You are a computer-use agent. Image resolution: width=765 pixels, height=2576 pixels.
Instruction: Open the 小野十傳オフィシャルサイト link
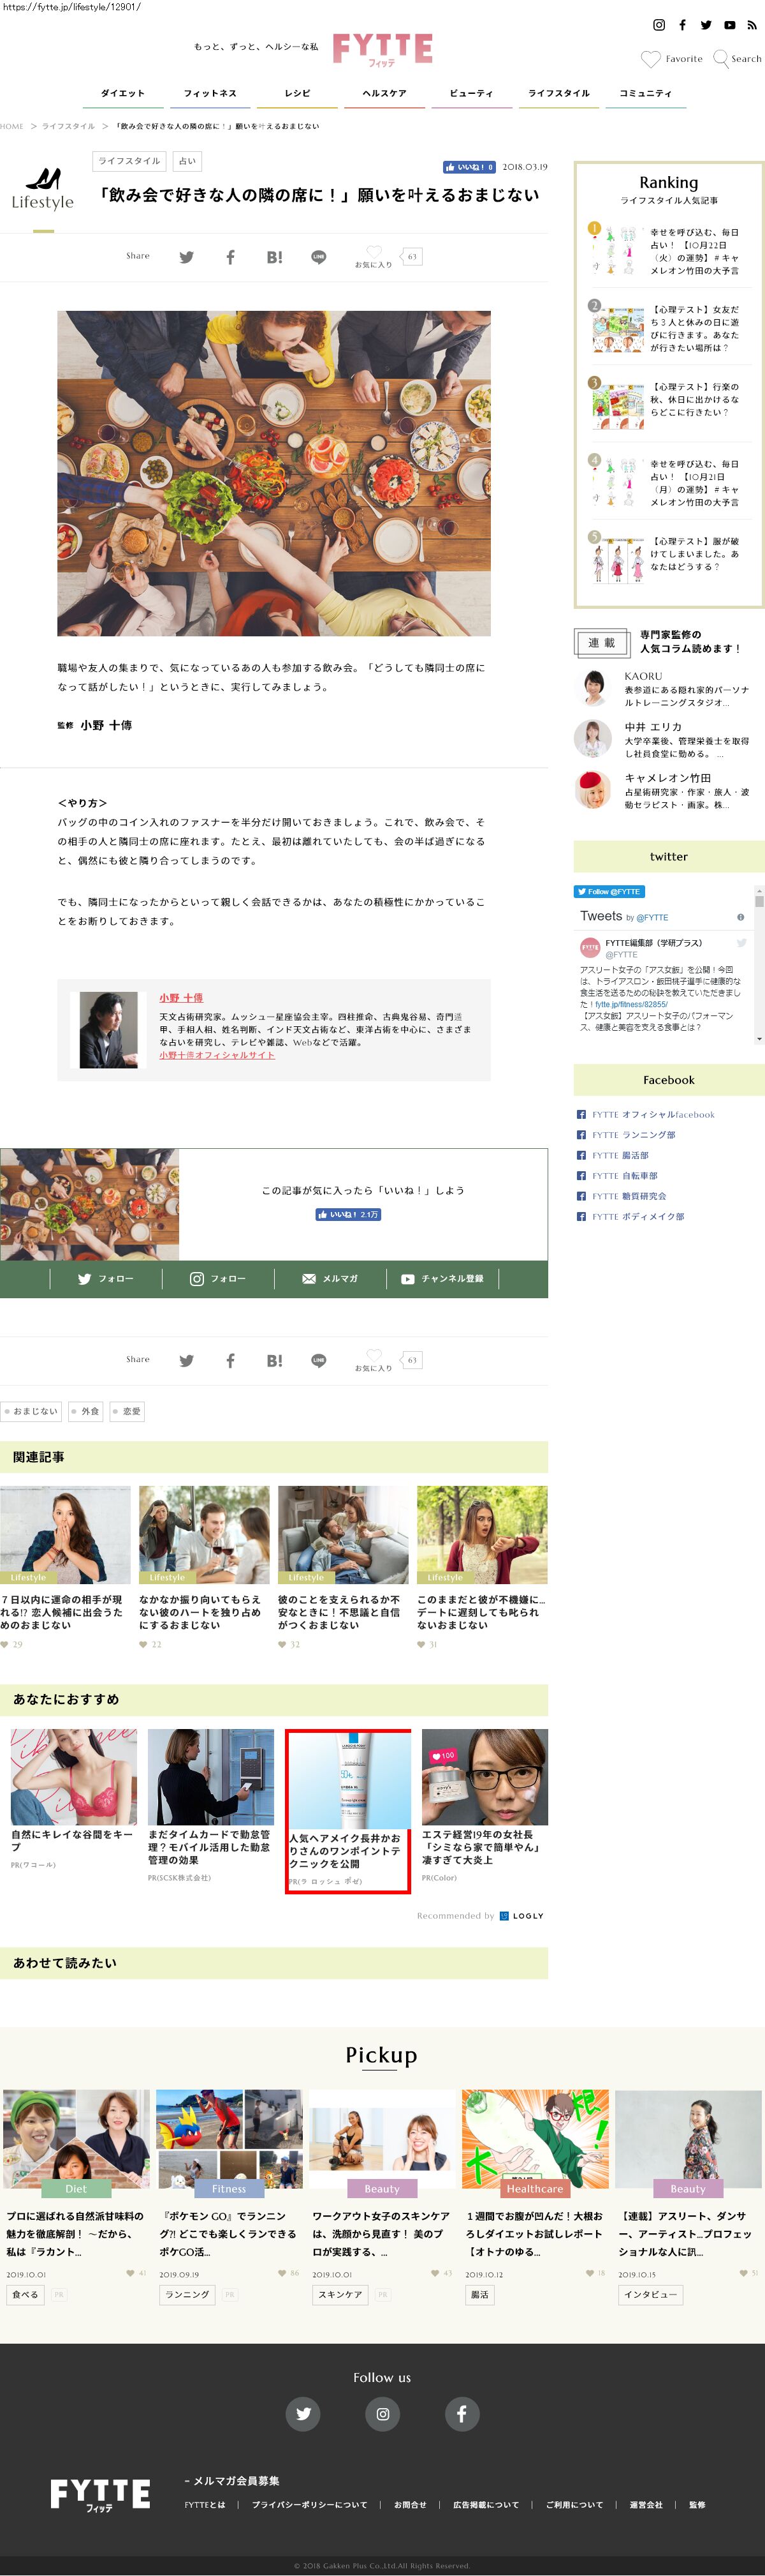point(217,1055)
